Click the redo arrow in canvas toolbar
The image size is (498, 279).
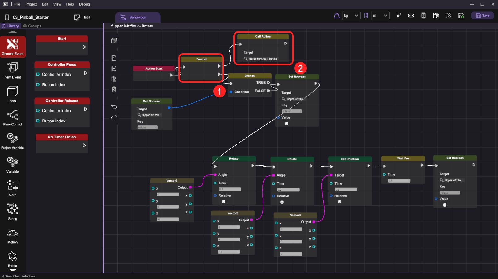114,117
